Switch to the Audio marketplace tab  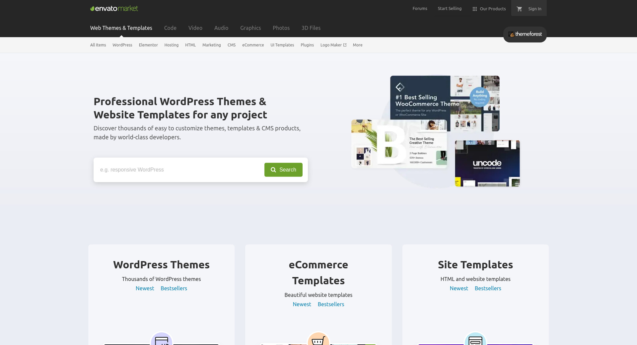221,28
